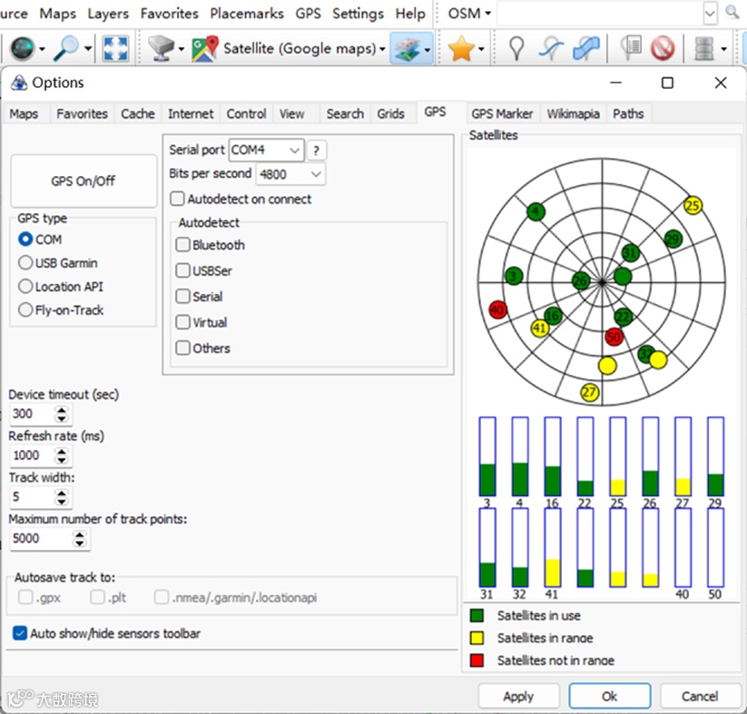Click the Maximum track points field
The width and height of the screenshot is (747, 714).
(x=42, y=538)
